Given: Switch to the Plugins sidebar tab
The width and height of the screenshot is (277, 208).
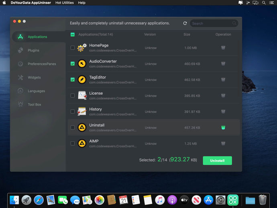Looking at the screenshot, I should [39, 50].
